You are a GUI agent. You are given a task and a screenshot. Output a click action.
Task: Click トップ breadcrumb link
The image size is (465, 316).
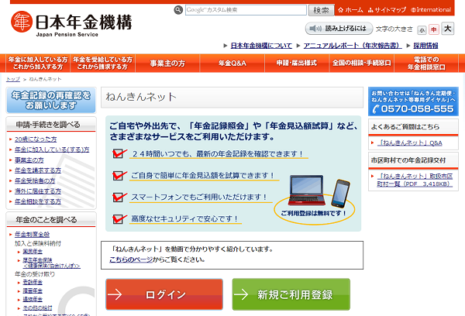13,79
